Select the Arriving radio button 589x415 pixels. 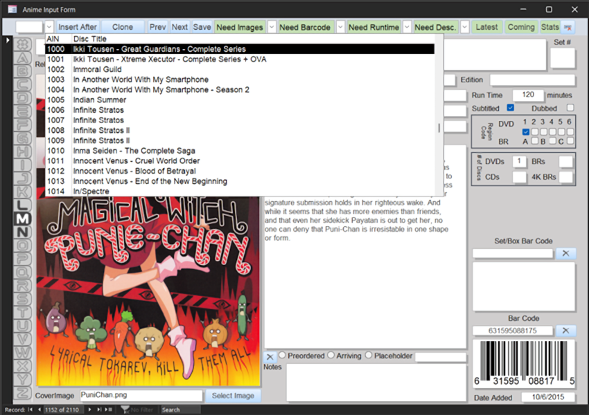coord(331,355)
